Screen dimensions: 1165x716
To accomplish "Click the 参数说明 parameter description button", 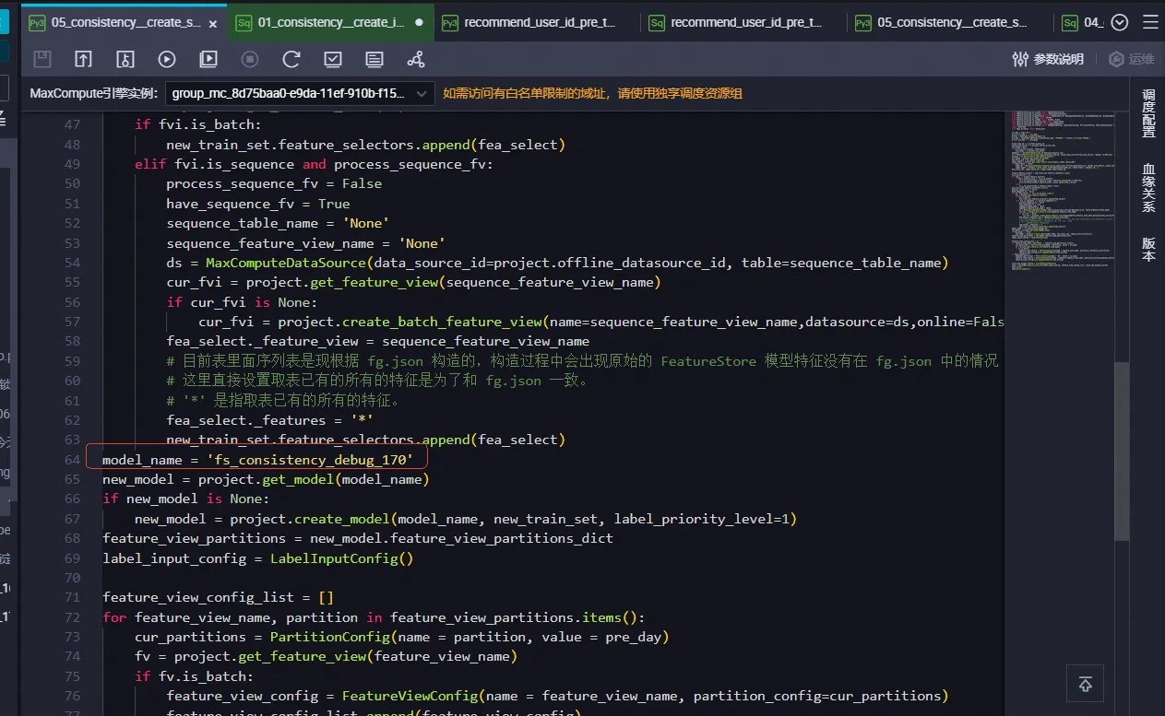I will click(x=1048, y=59).
